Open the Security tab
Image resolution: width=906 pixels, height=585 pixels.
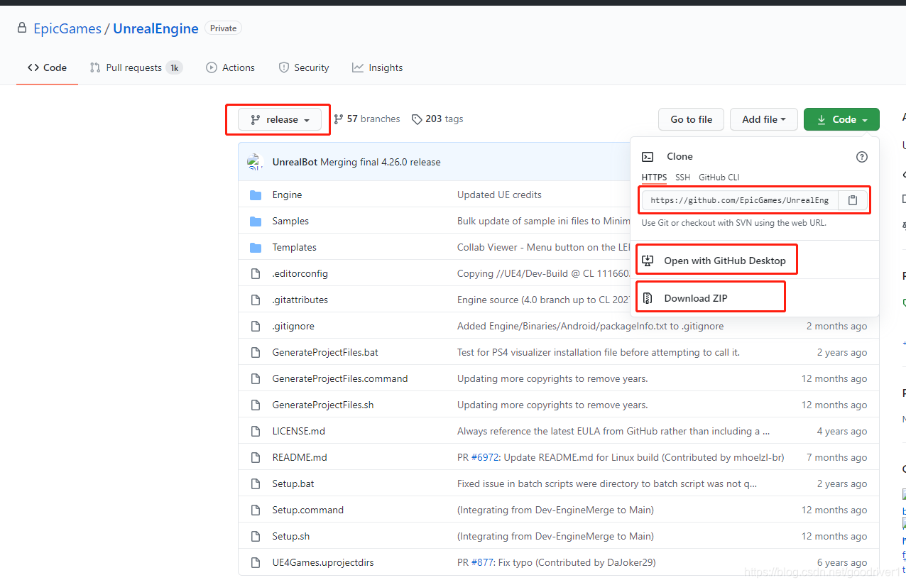pyautogui.click(x=304, y=67)
